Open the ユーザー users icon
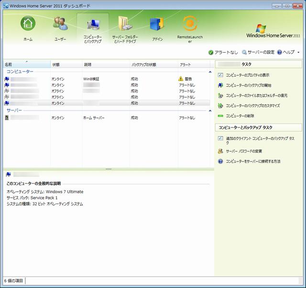This screenshot has width=306, height=288. (x=60, y=23)
